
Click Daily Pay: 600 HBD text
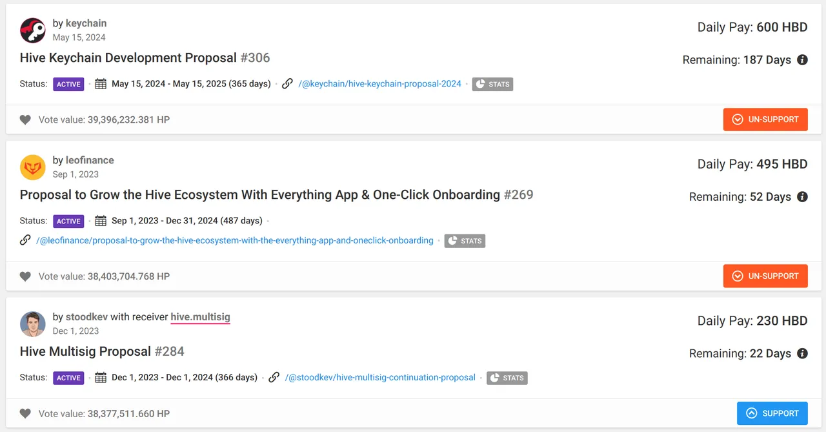click(x=752, y=27)
